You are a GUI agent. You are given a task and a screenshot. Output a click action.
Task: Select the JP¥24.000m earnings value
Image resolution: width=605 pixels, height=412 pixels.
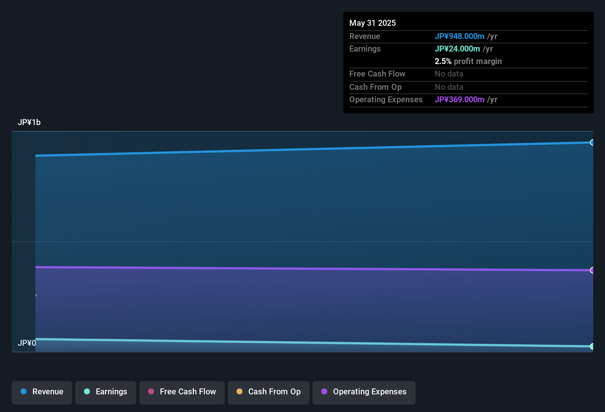coord(457,49)
